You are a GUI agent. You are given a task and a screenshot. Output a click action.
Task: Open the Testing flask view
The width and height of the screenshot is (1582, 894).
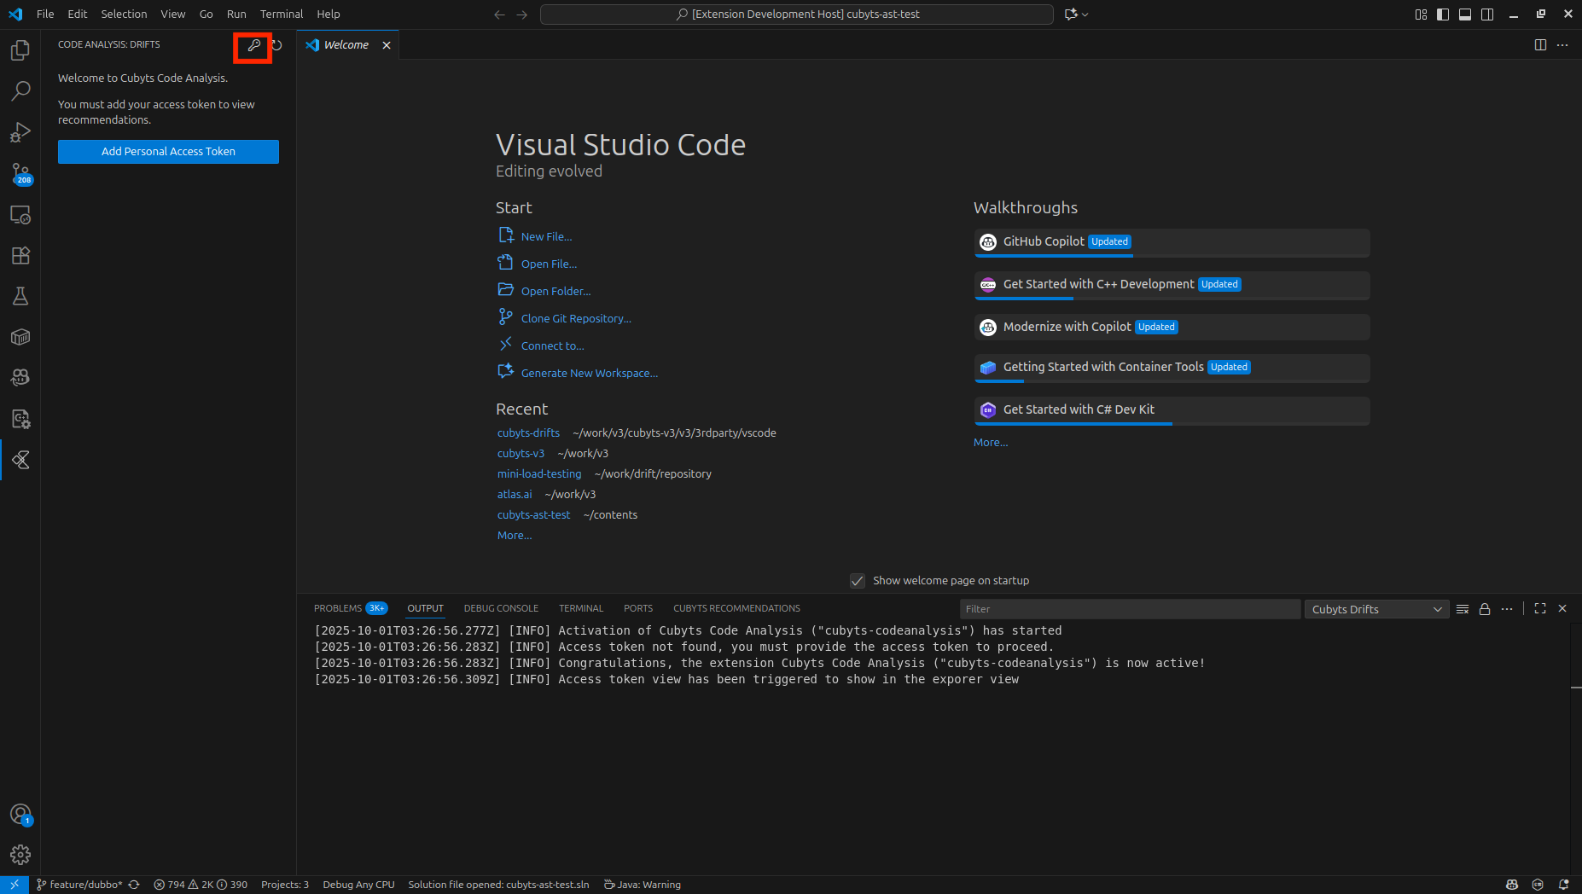[20, 296]
